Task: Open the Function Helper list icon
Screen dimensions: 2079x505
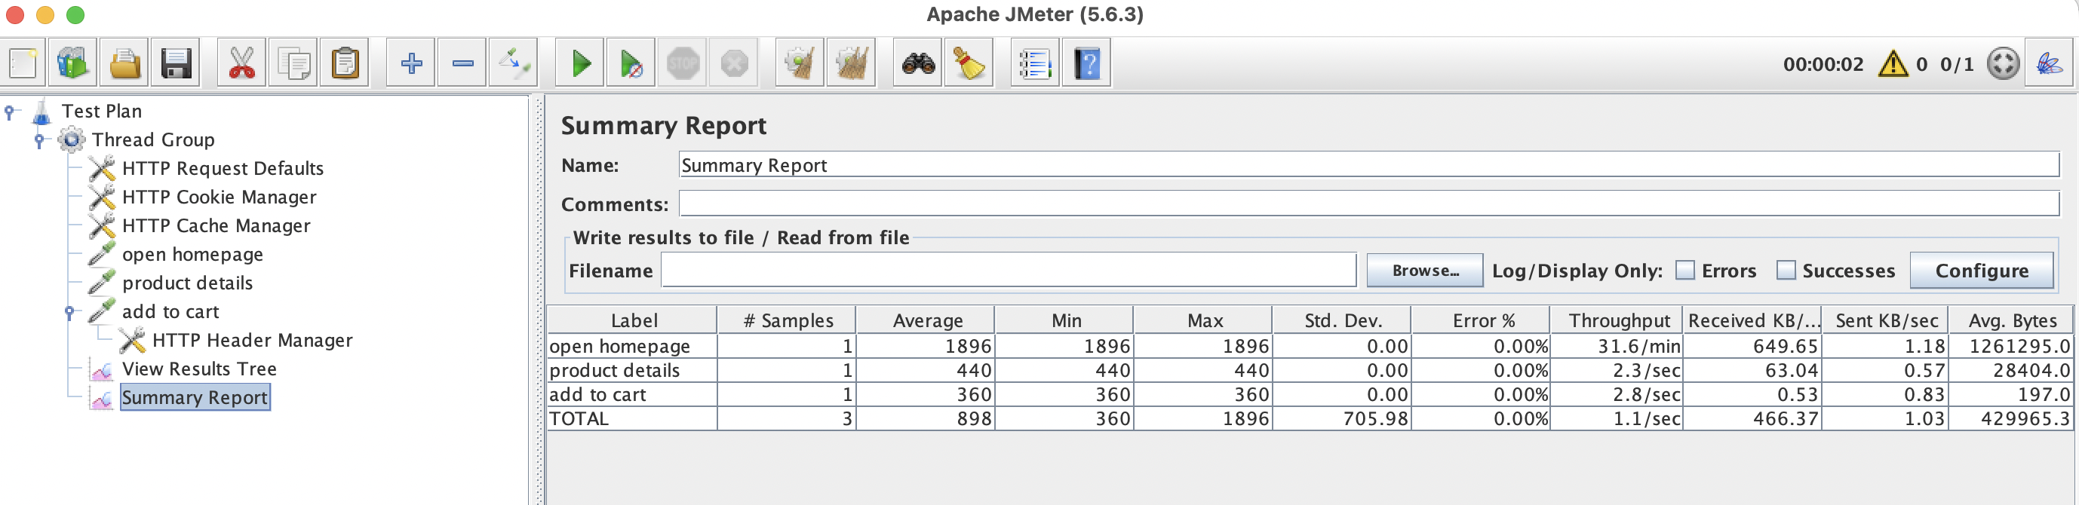Action: point(1036,63)
